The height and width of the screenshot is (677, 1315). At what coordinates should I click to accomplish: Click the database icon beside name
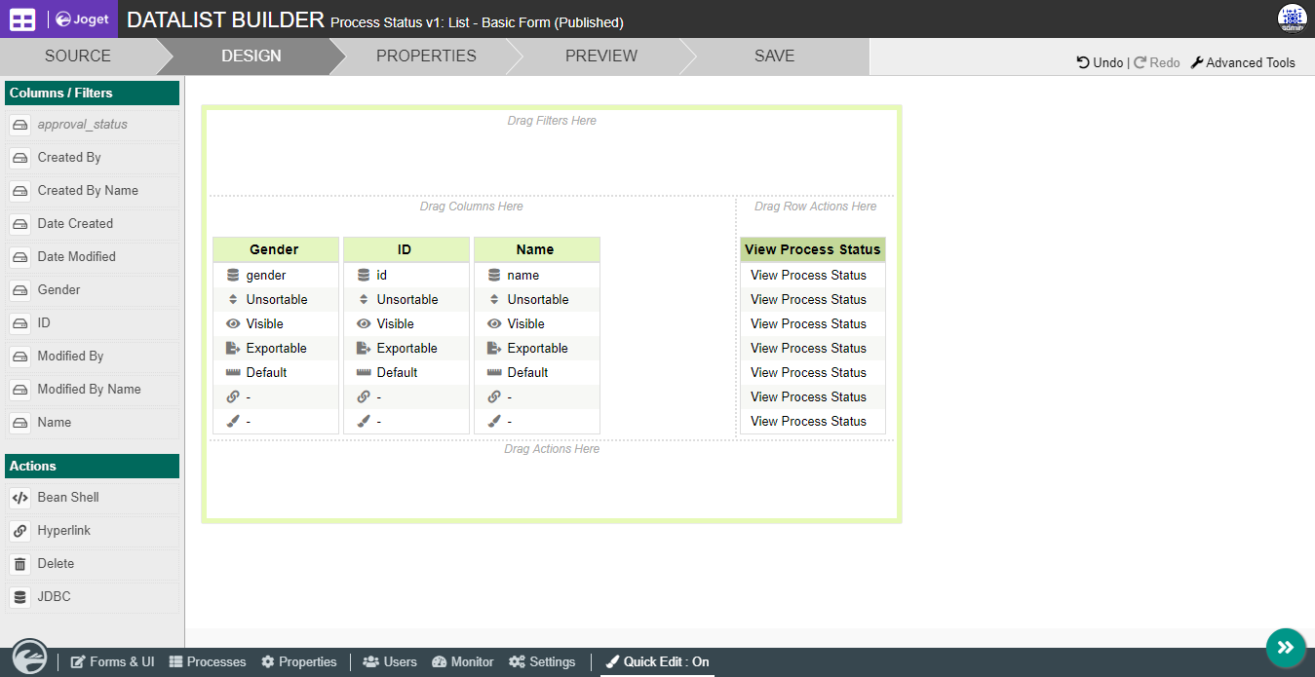[x=494, y=276]
